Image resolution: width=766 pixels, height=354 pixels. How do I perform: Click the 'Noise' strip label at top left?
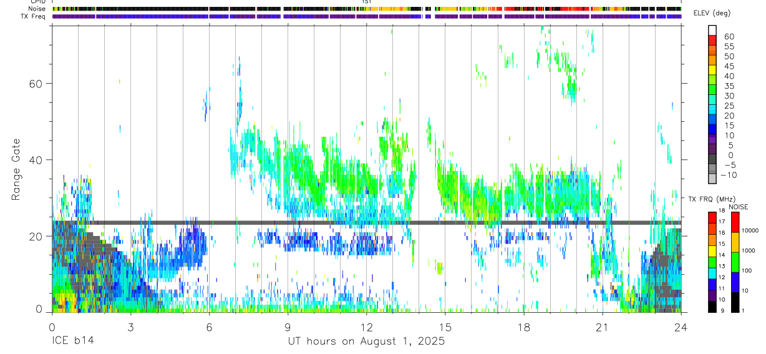click(37, 9)
